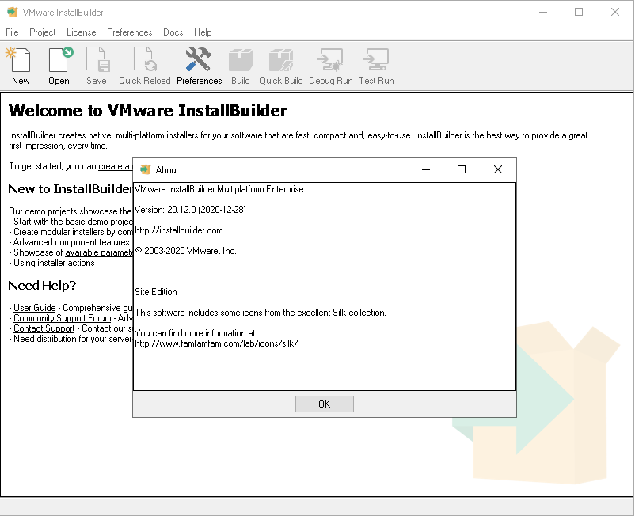
Task: Confirm the About dialog with OK
Action: coord(325,404)
